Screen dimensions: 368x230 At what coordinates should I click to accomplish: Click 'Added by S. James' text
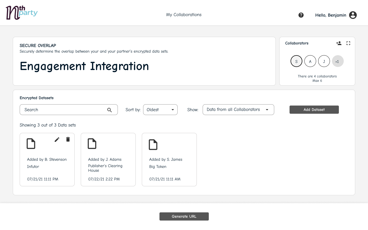166,159
